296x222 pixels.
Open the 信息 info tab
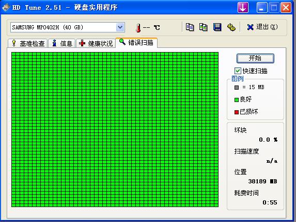point(62,43)
